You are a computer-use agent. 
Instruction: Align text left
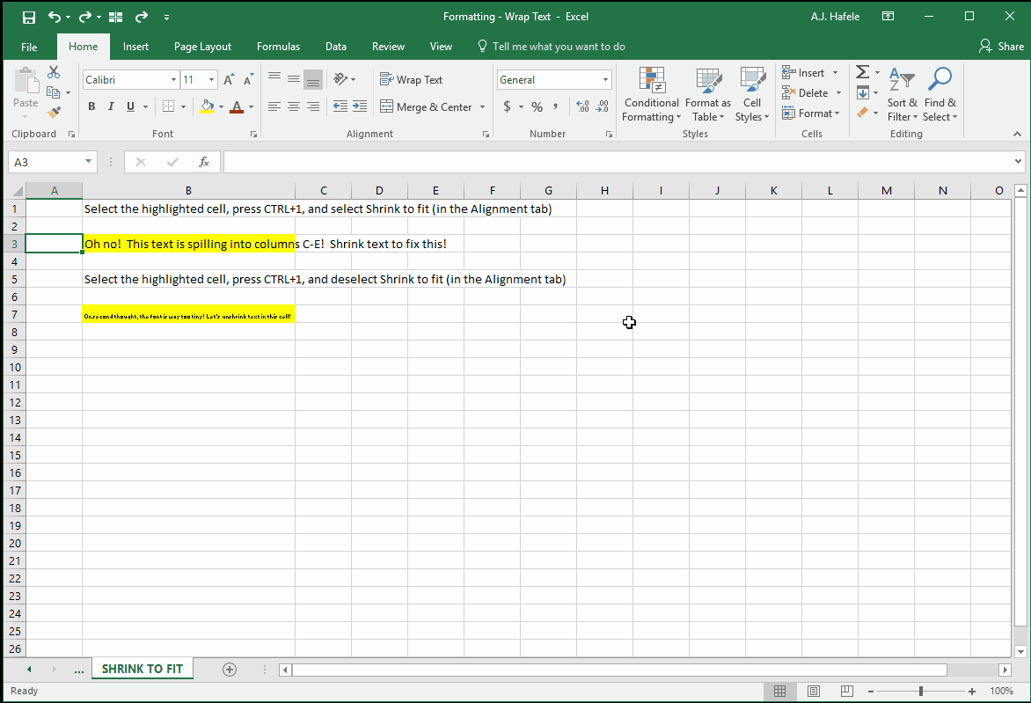point(274,106)
